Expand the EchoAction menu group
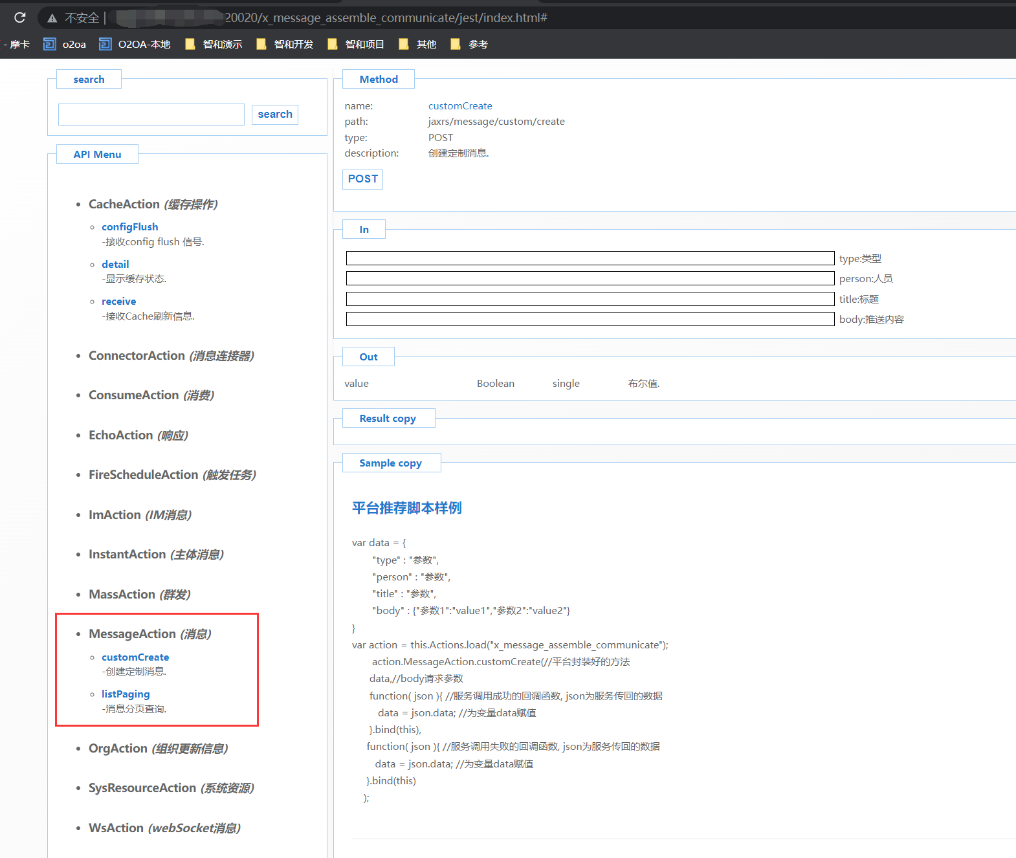Viewport: 1016px width, 858px height. click(138, 435)
